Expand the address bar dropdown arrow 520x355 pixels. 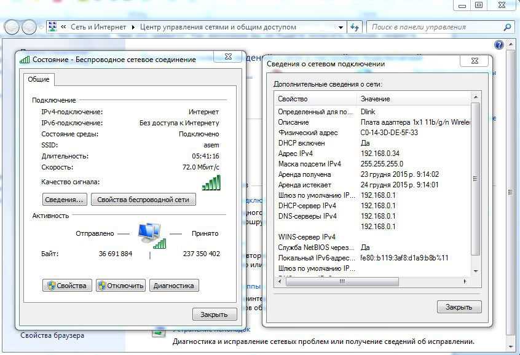click(341, 27)
